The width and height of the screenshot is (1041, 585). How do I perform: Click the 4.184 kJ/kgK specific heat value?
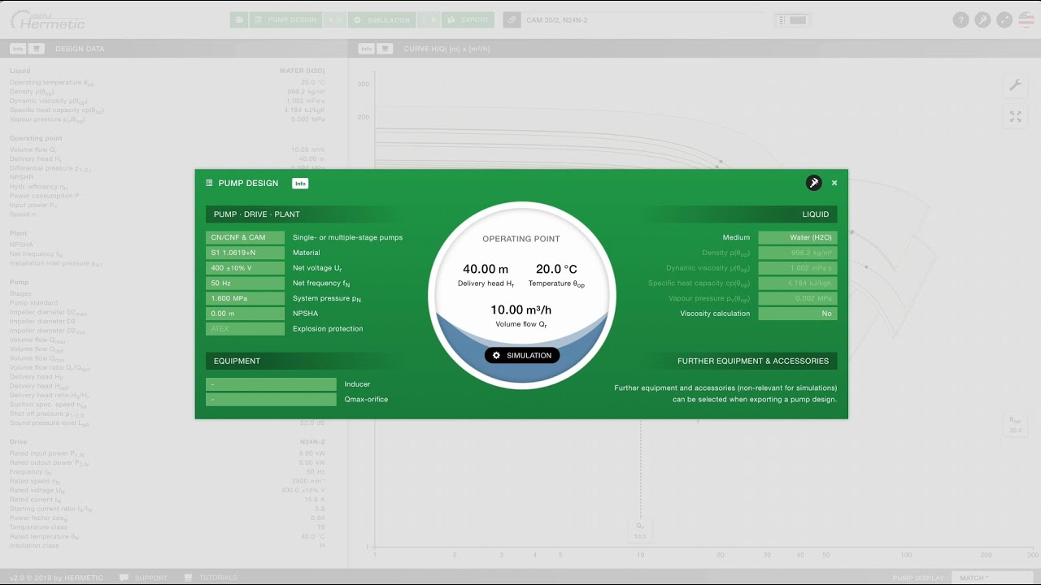pos(798,283)
